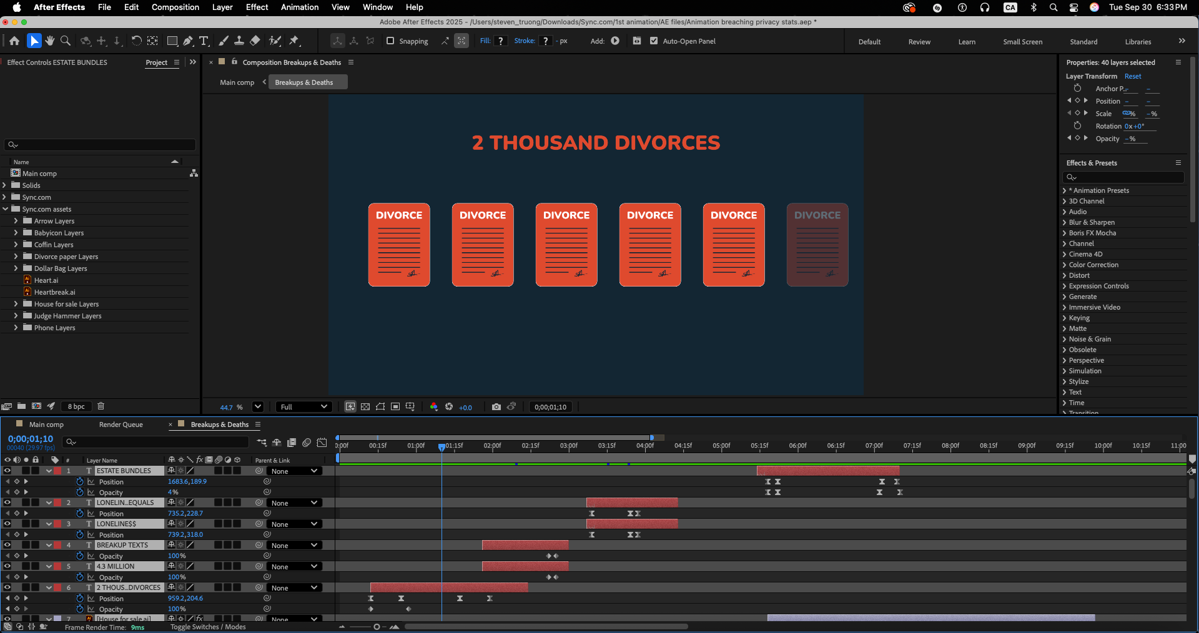Click the Fill color swatch
This screenshot has width=1199, height=633.
pos(500,41)
